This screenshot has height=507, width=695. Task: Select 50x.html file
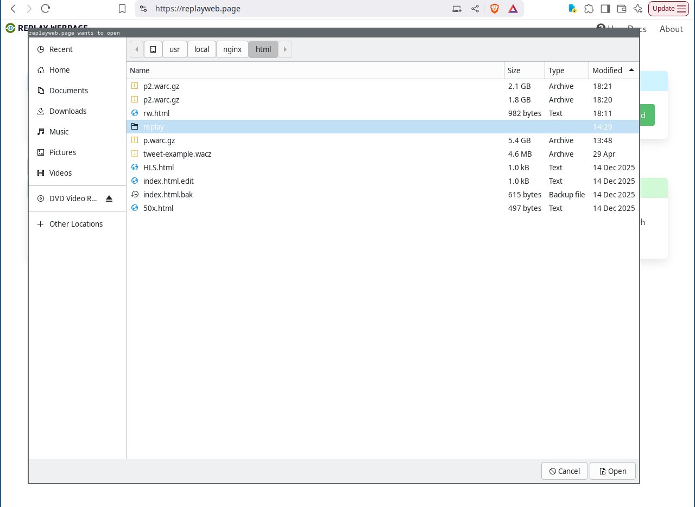coord(383,208)
